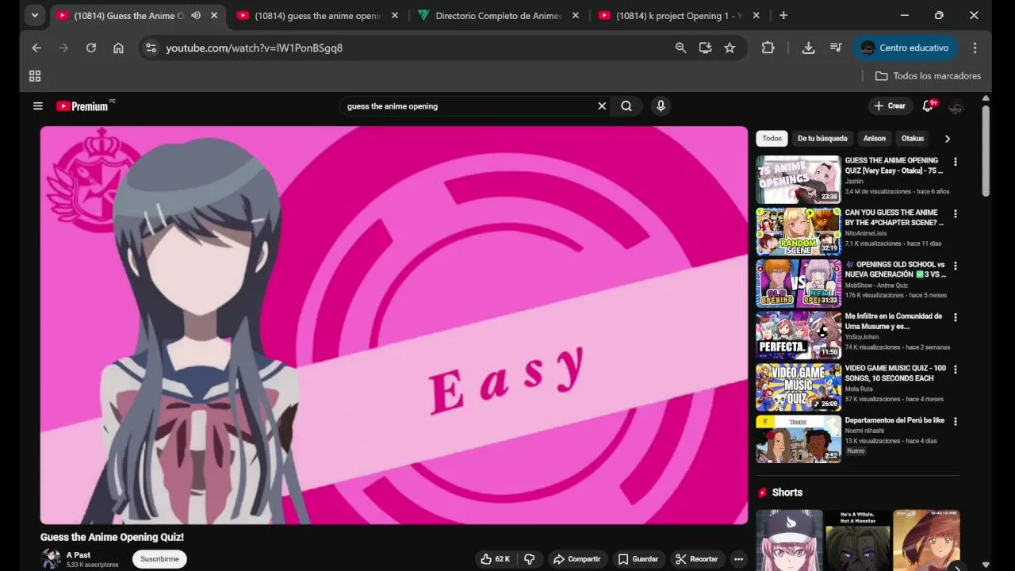Open YouTube notifications bell
This screenshot has width=1015, height=571.
pos(928,105)
